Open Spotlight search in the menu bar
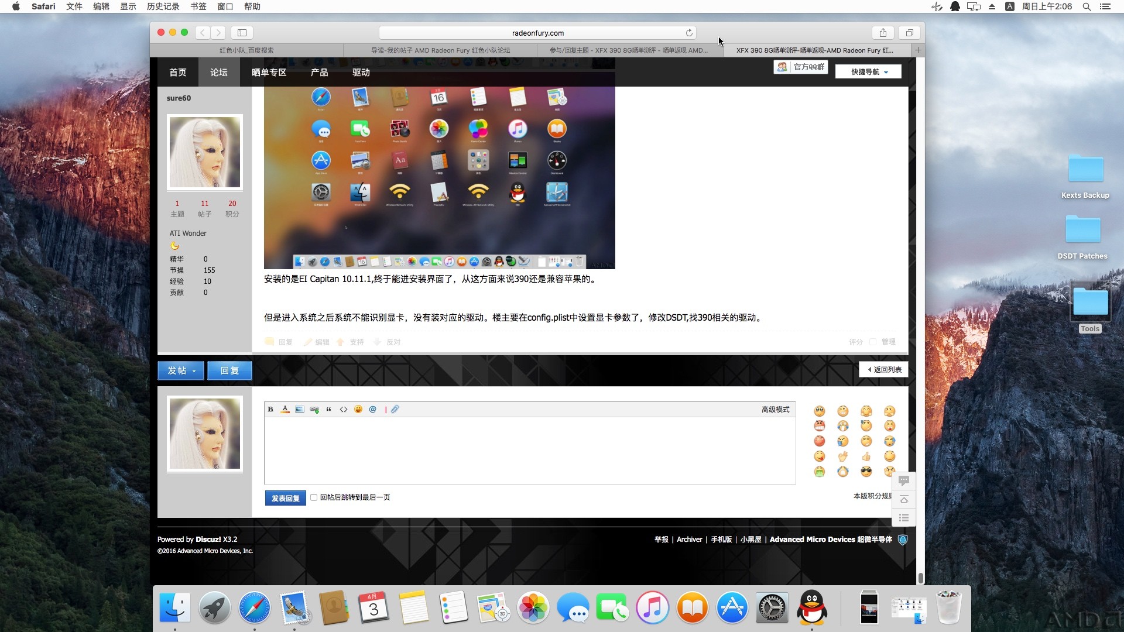 pyautogui.click(x=1087, y=6)
